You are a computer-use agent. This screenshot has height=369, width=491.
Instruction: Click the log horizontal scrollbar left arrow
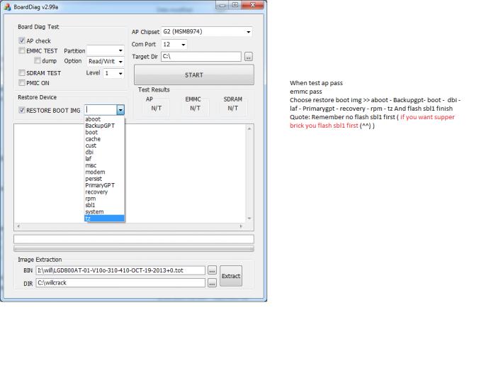coord(18,226)
